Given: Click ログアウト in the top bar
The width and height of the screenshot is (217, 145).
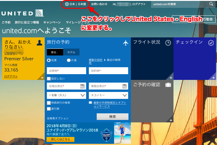Looking at the screenshot, I should [139, 4].
